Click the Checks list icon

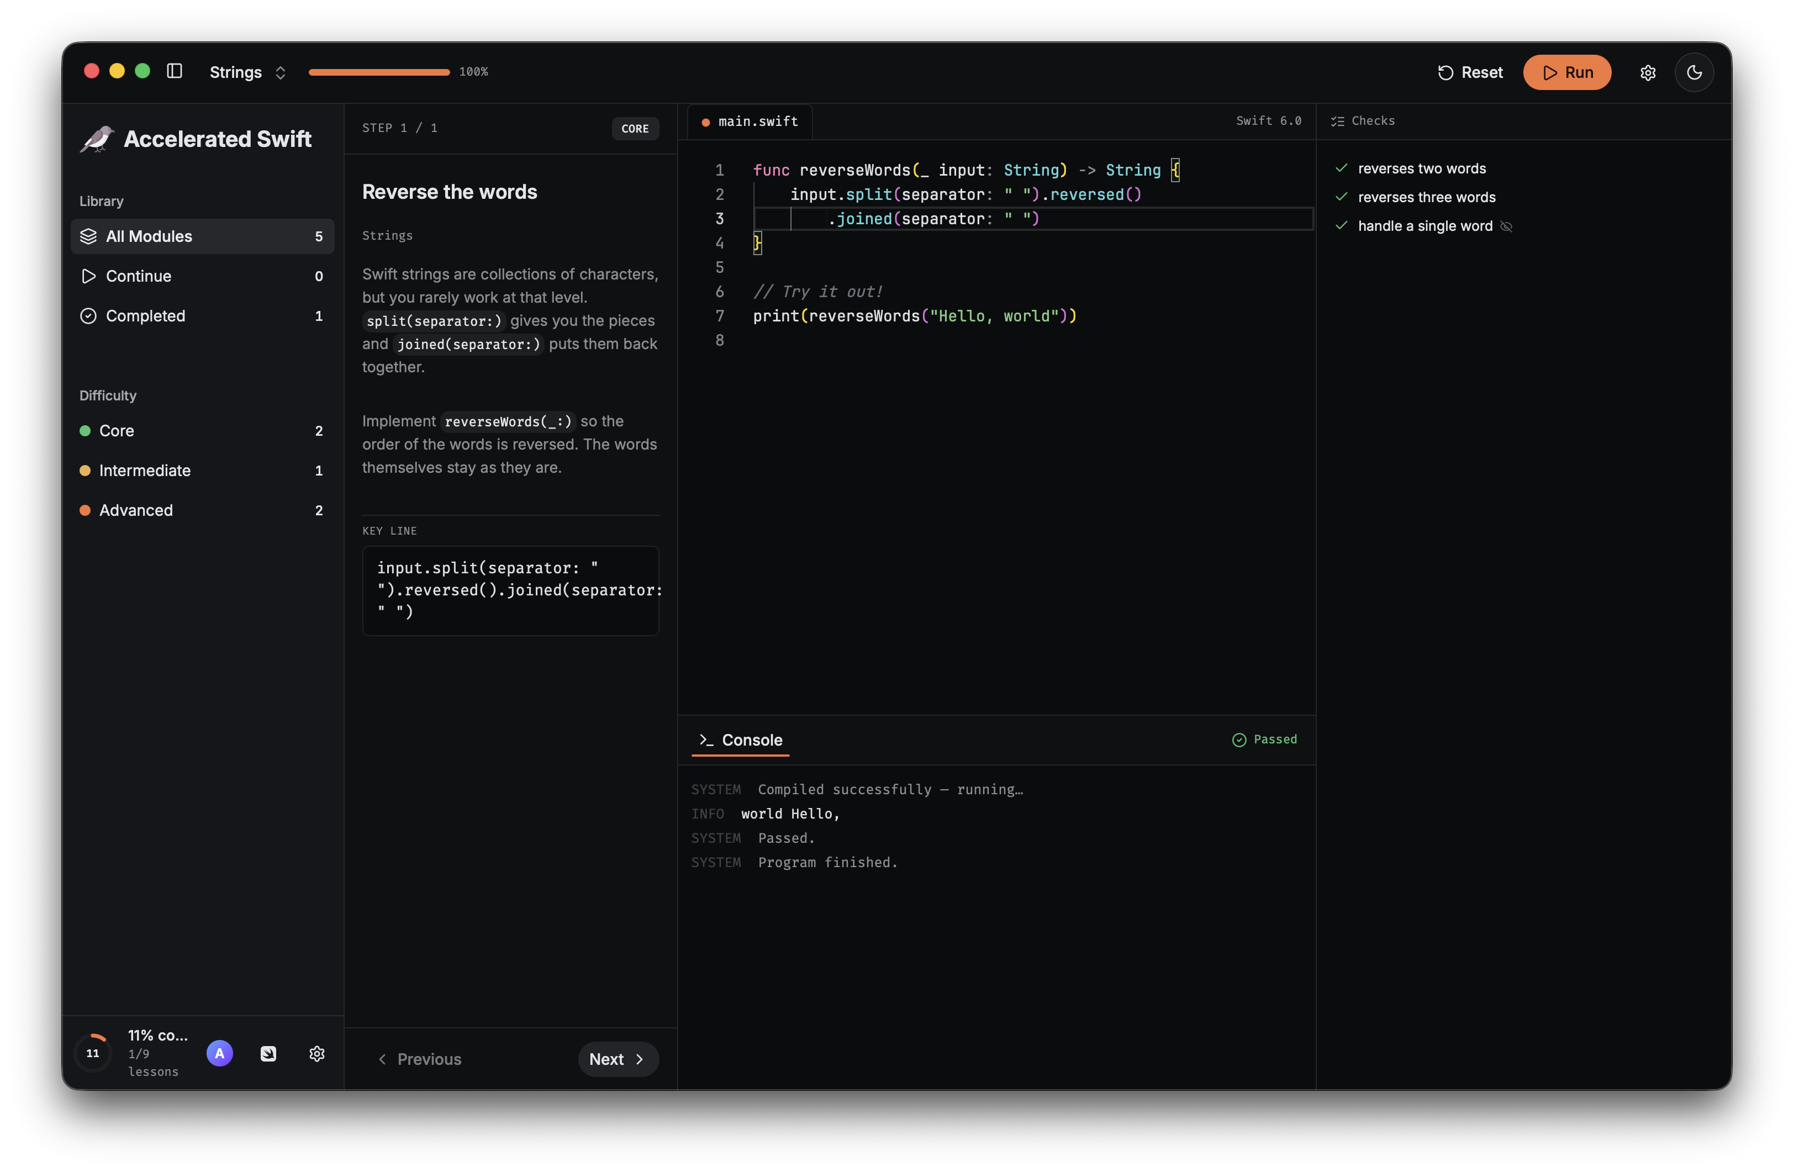(1337, 122)
